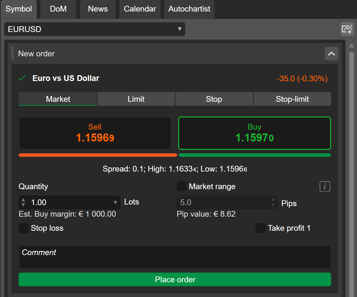Click the Pip value € 8.62 text
357x297 pixels.
(x=206, y=214)
